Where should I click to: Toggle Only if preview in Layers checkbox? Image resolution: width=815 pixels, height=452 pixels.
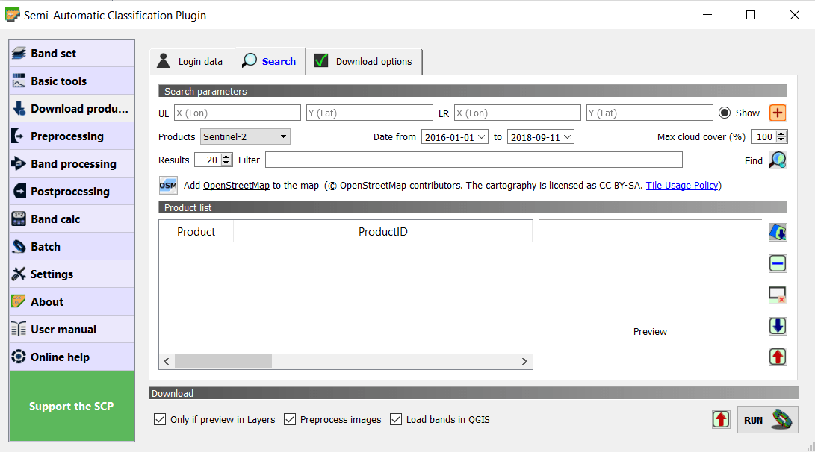tap(160, 419)
